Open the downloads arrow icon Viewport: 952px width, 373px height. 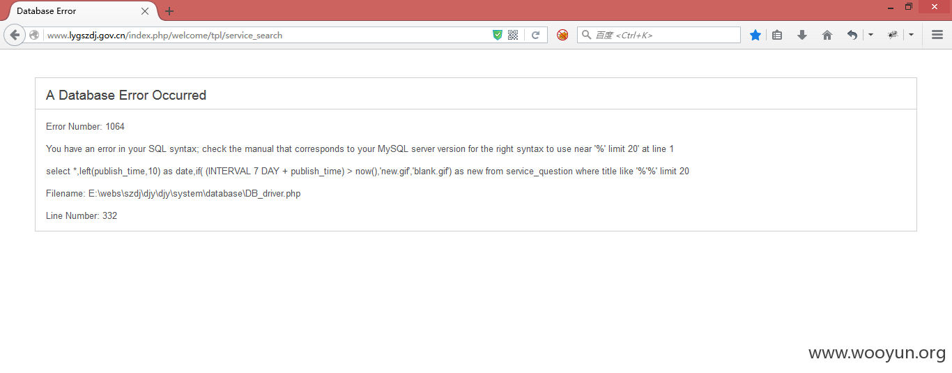(x=802, y=35)
